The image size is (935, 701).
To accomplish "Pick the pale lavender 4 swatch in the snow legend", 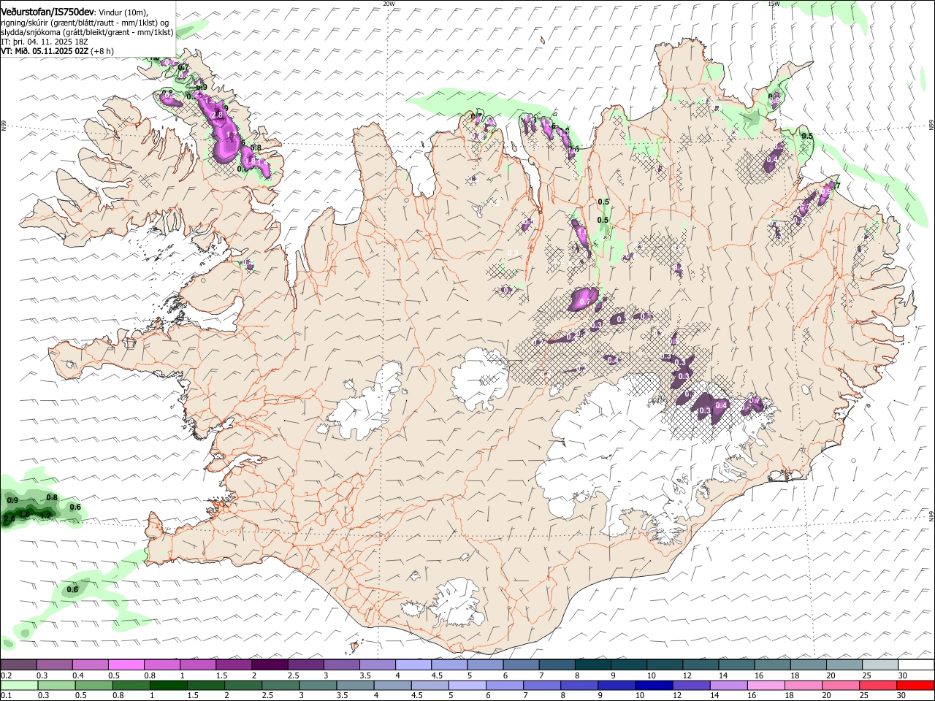I will pos(413,665).
